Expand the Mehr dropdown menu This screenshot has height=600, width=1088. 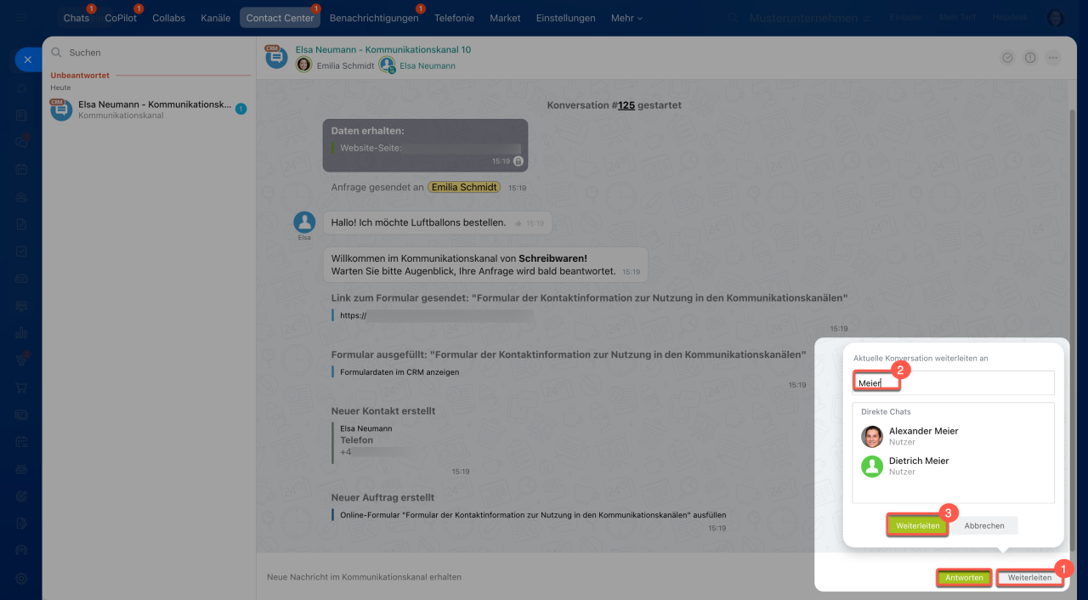pyautogui.click(x=626, y=18)
